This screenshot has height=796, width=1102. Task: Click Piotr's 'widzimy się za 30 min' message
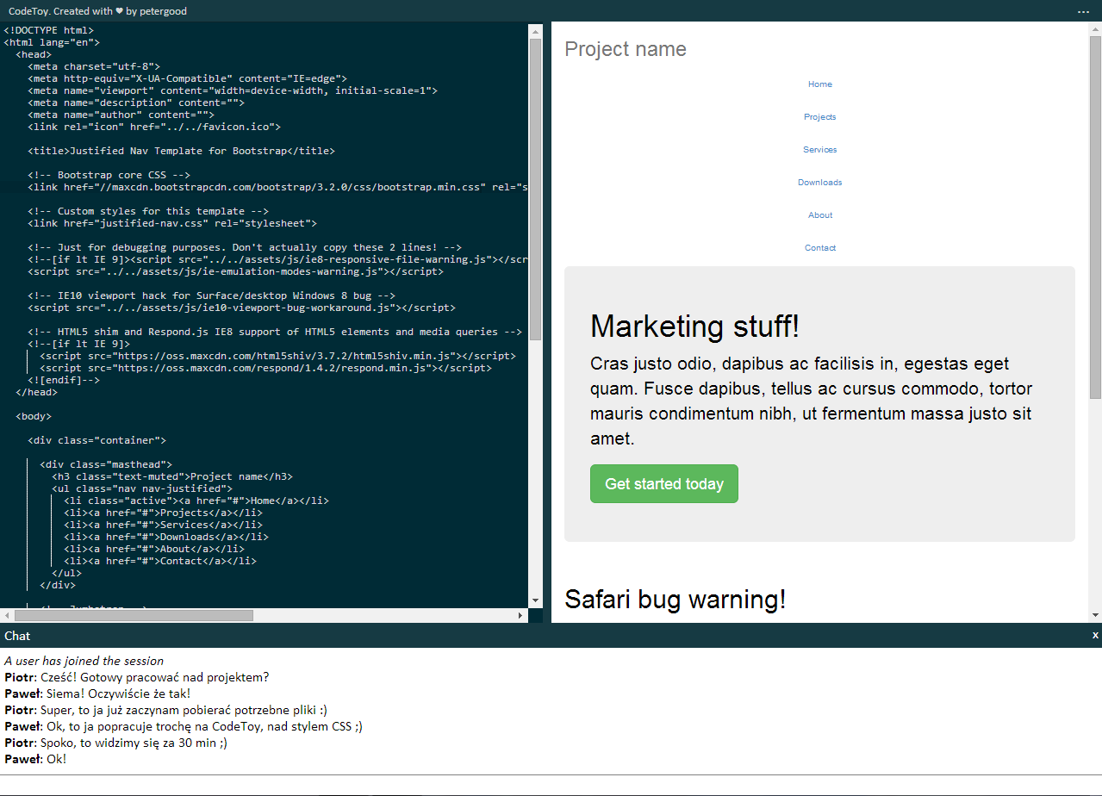tap(116, 743)
